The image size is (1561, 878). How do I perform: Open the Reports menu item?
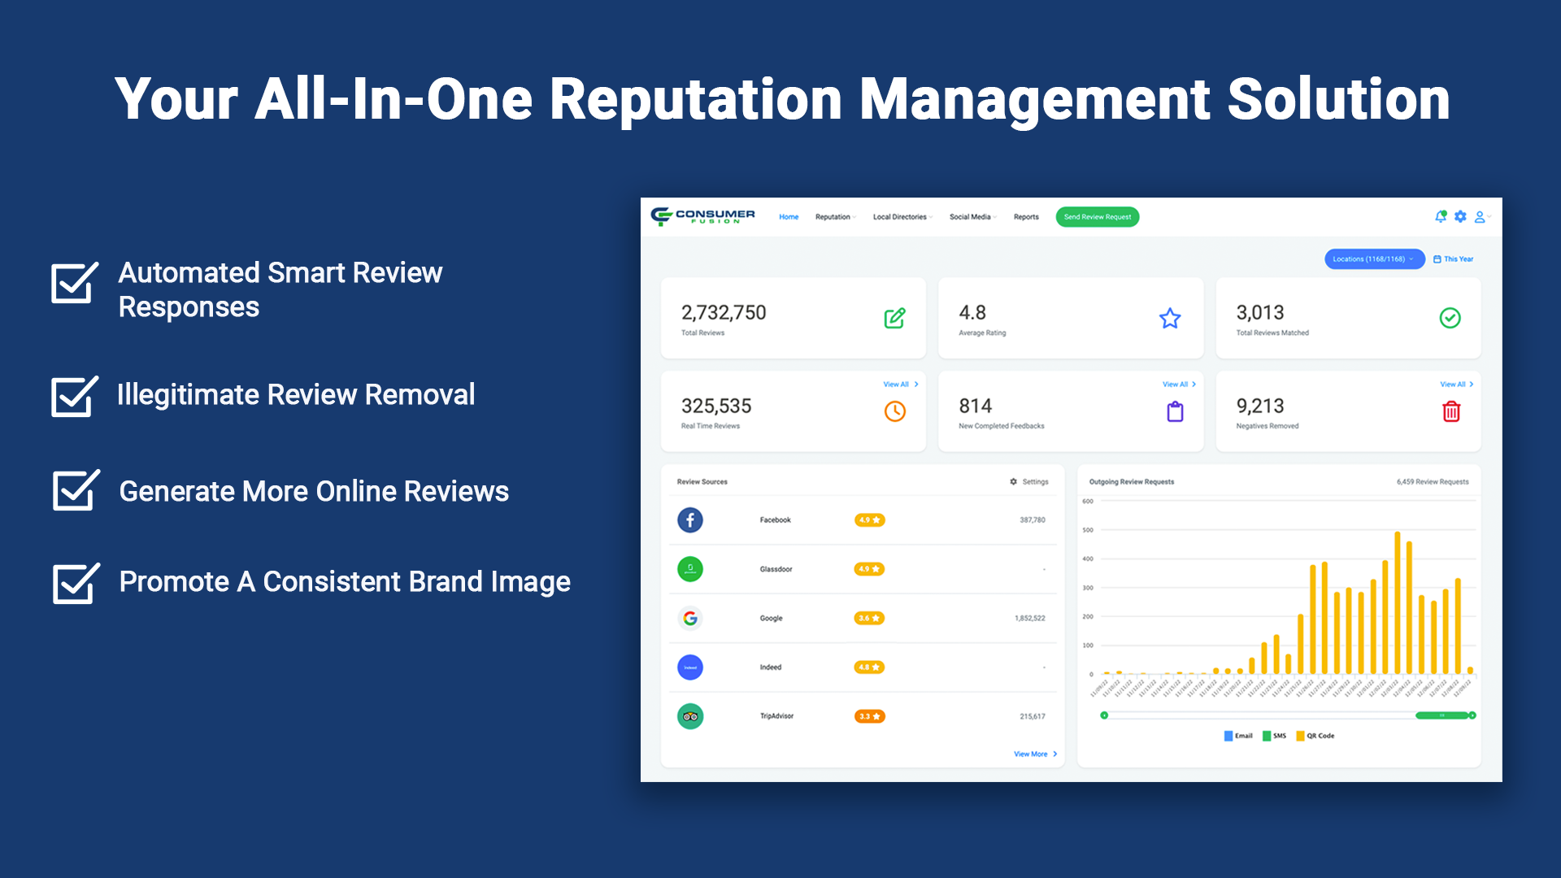tap(1026, 217)
